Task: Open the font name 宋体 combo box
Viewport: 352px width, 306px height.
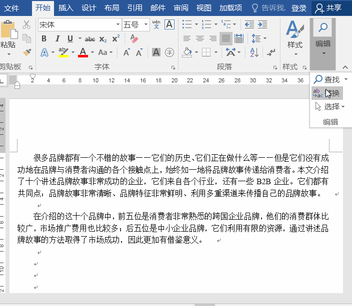Action: pyautogui.click(x=79, y=24)
